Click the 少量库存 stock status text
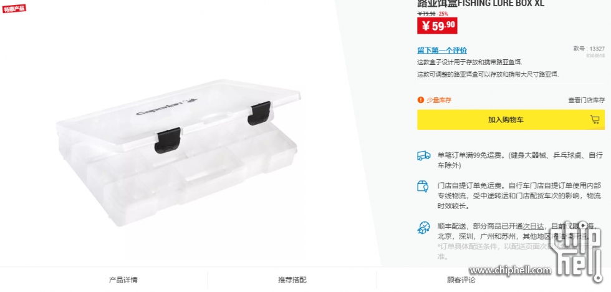 [439, 100]
